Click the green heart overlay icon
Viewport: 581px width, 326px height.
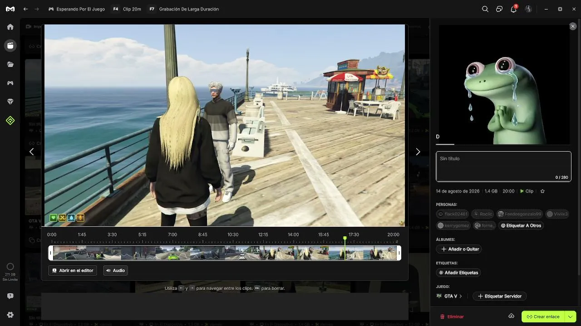(54, 218)
